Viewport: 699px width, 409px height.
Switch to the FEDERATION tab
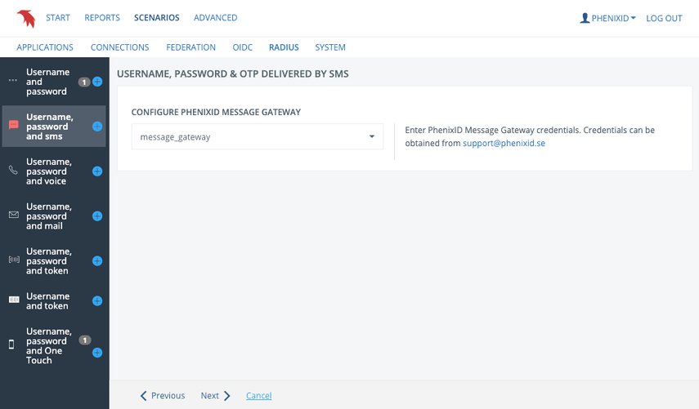[x=190, y=47]
